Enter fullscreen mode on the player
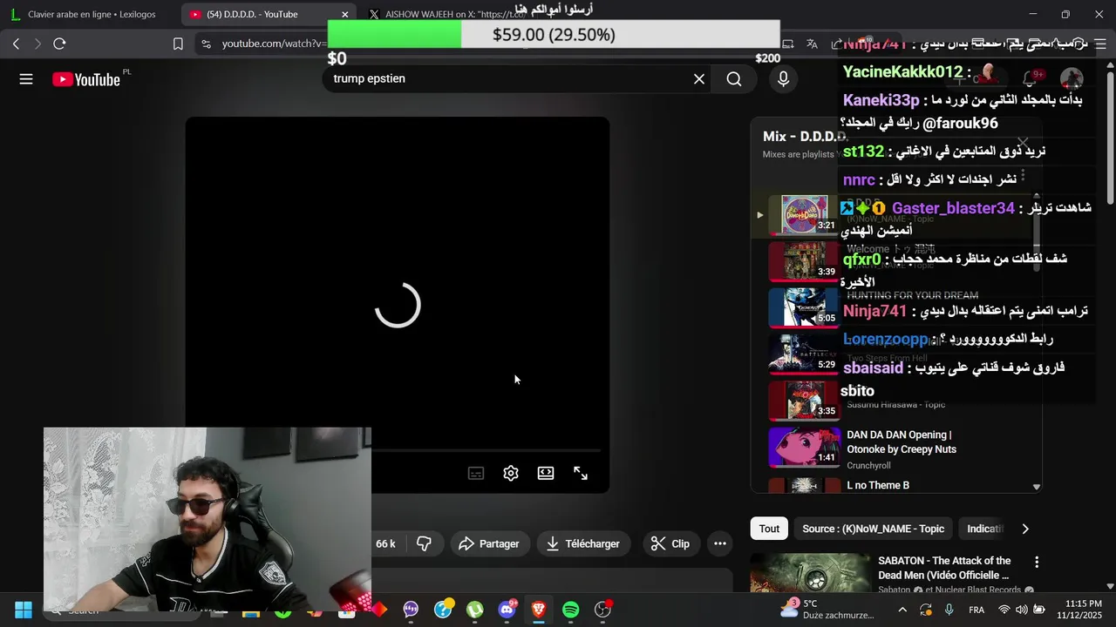Viewport: 1116px width, 627px height. [581, 473]
